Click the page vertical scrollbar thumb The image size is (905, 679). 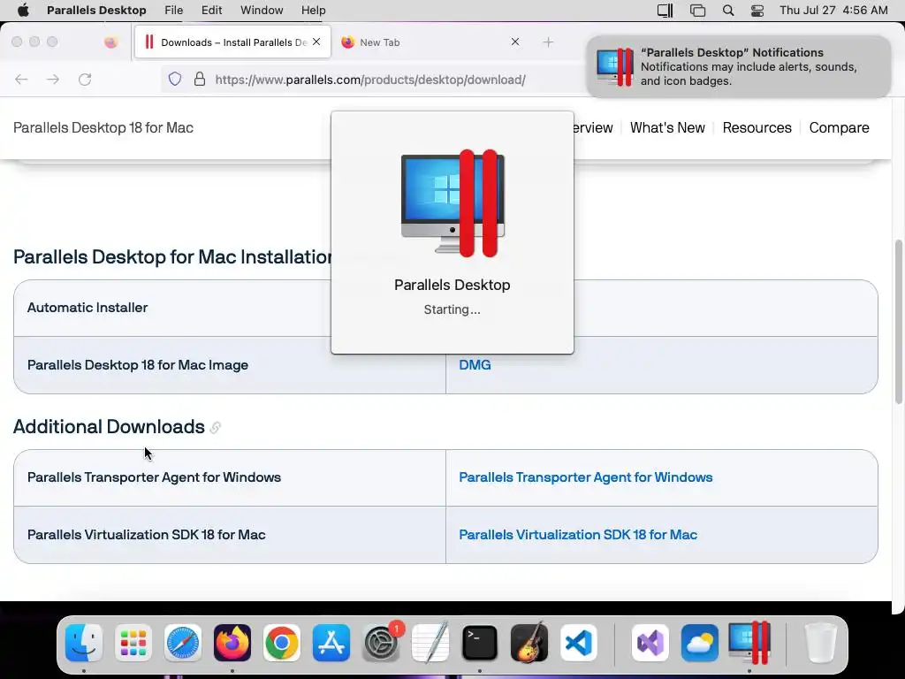pos(898,322)
